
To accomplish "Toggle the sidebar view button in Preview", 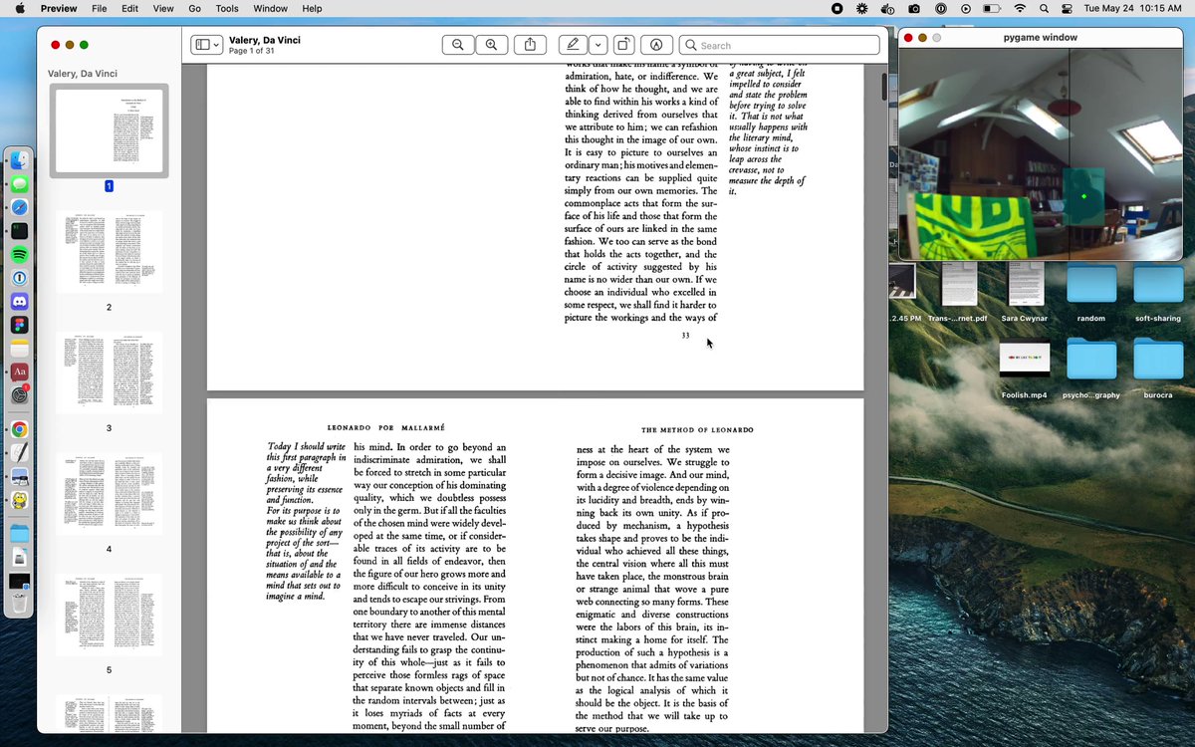I will pyautogui.click(x=202, y=45).
